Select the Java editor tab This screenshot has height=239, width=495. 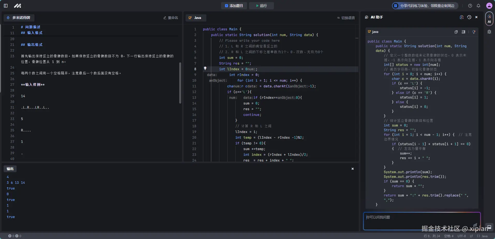[195, 18]
